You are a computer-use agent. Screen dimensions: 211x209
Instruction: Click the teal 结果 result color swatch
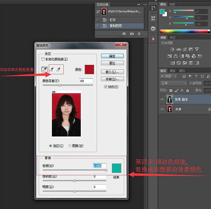(116, 168)
